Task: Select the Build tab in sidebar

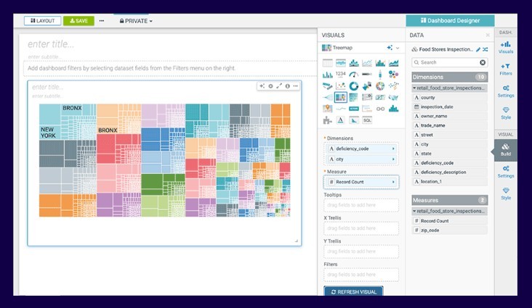Action: pos(506,150)
